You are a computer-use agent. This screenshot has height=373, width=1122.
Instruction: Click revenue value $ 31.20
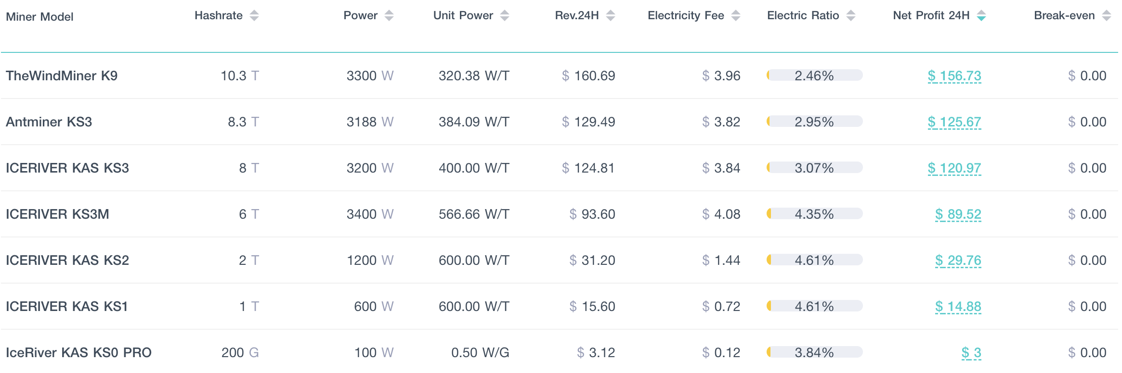pos(592,261)
